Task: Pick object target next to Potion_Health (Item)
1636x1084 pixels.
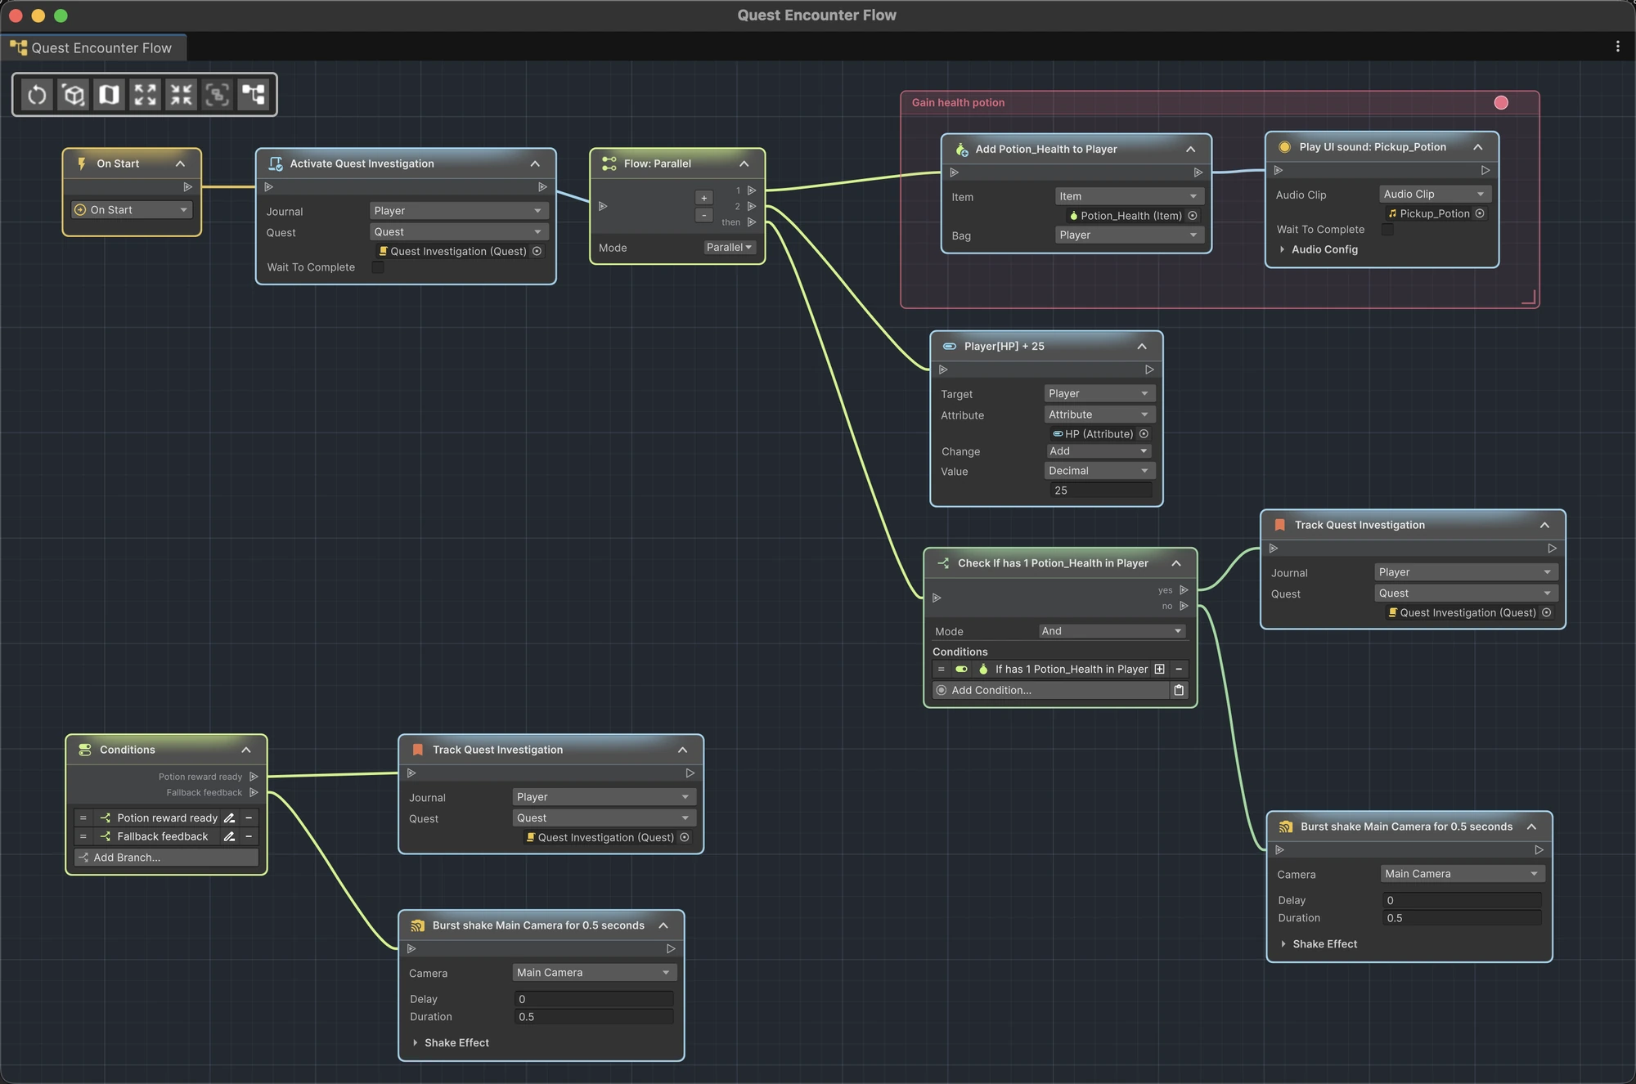Action: pos(1193,216)
